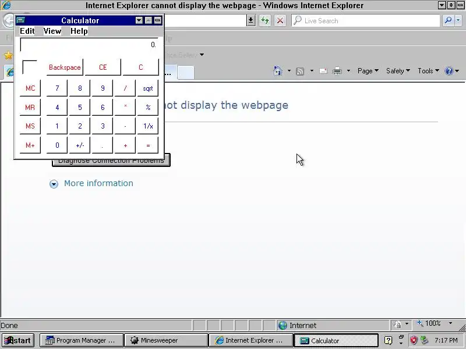Click the Start button on taskbar
The image size is (466, 349).
tap(17, 340)
